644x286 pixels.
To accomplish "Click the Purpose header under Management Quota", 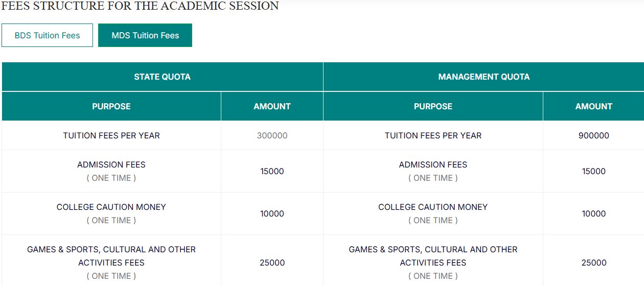I will [433, 106].
